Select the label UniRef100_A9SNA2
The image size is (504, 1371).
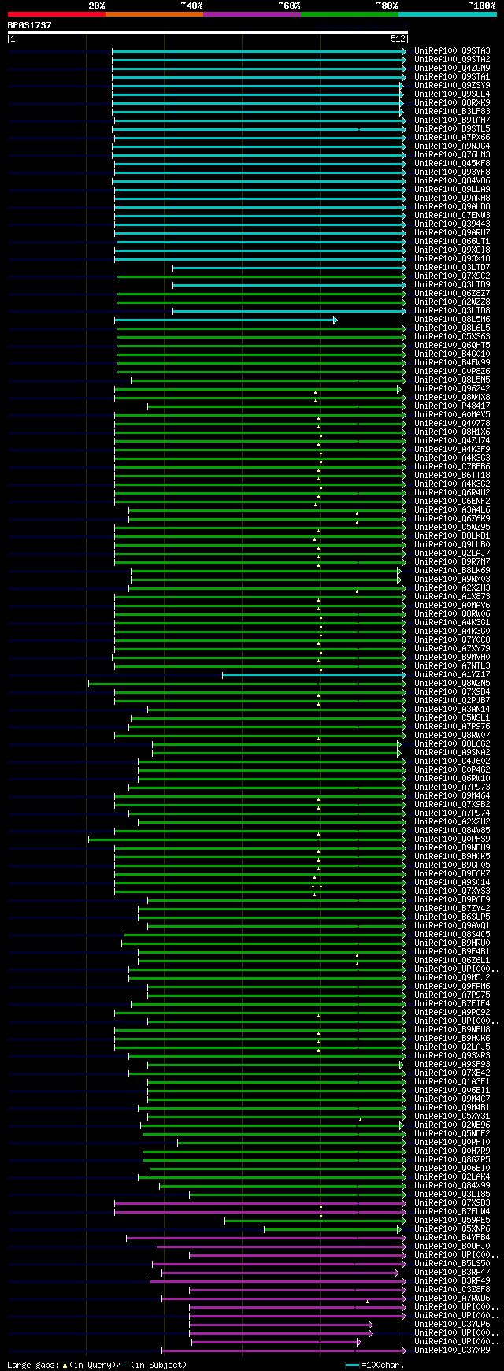point(452,753)
